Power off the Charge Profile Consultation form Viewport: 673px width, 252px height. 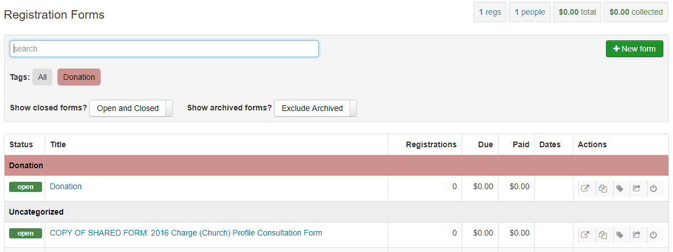(x=654, y=234)
